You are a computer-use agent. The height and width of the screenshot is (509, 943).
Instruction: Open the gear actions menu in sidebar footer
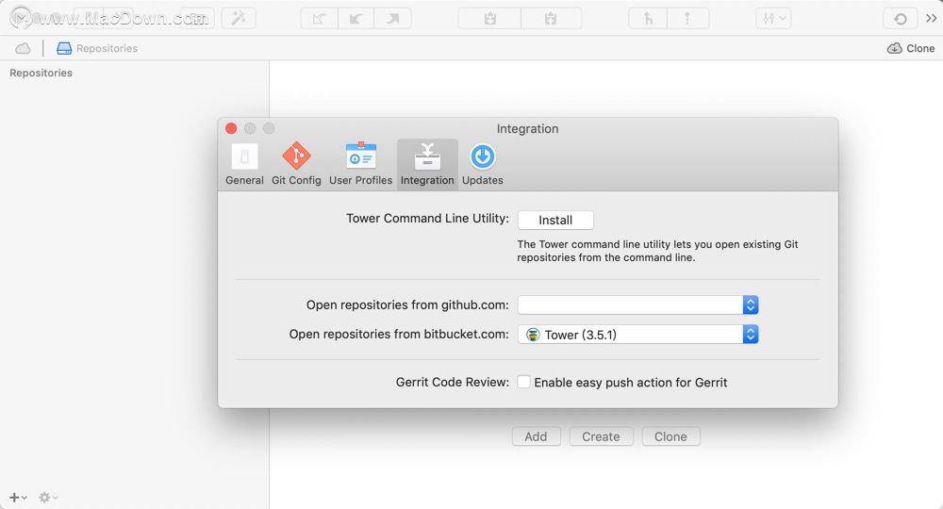click(x=48, y=497)
